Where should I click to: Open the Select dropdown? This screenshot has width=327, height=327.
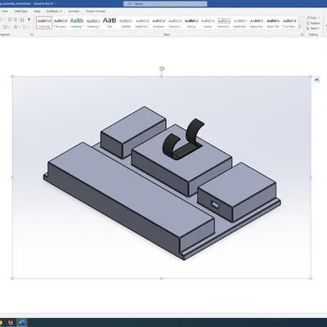pos(313,29)
